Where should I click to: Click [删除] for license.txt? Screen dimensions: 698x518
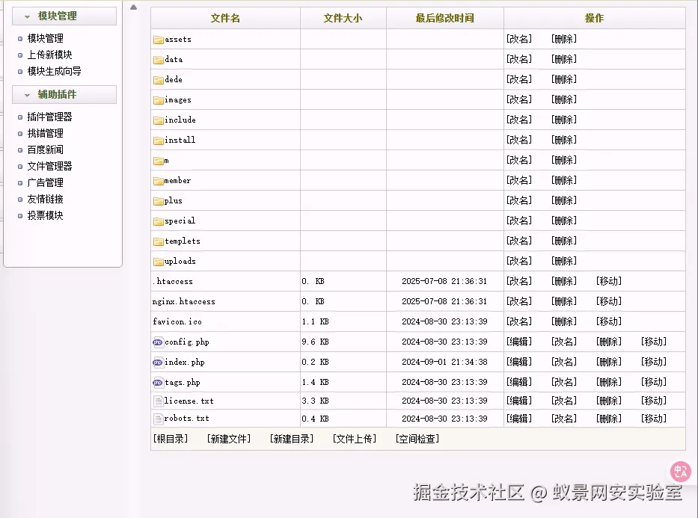tap(609, 401)
